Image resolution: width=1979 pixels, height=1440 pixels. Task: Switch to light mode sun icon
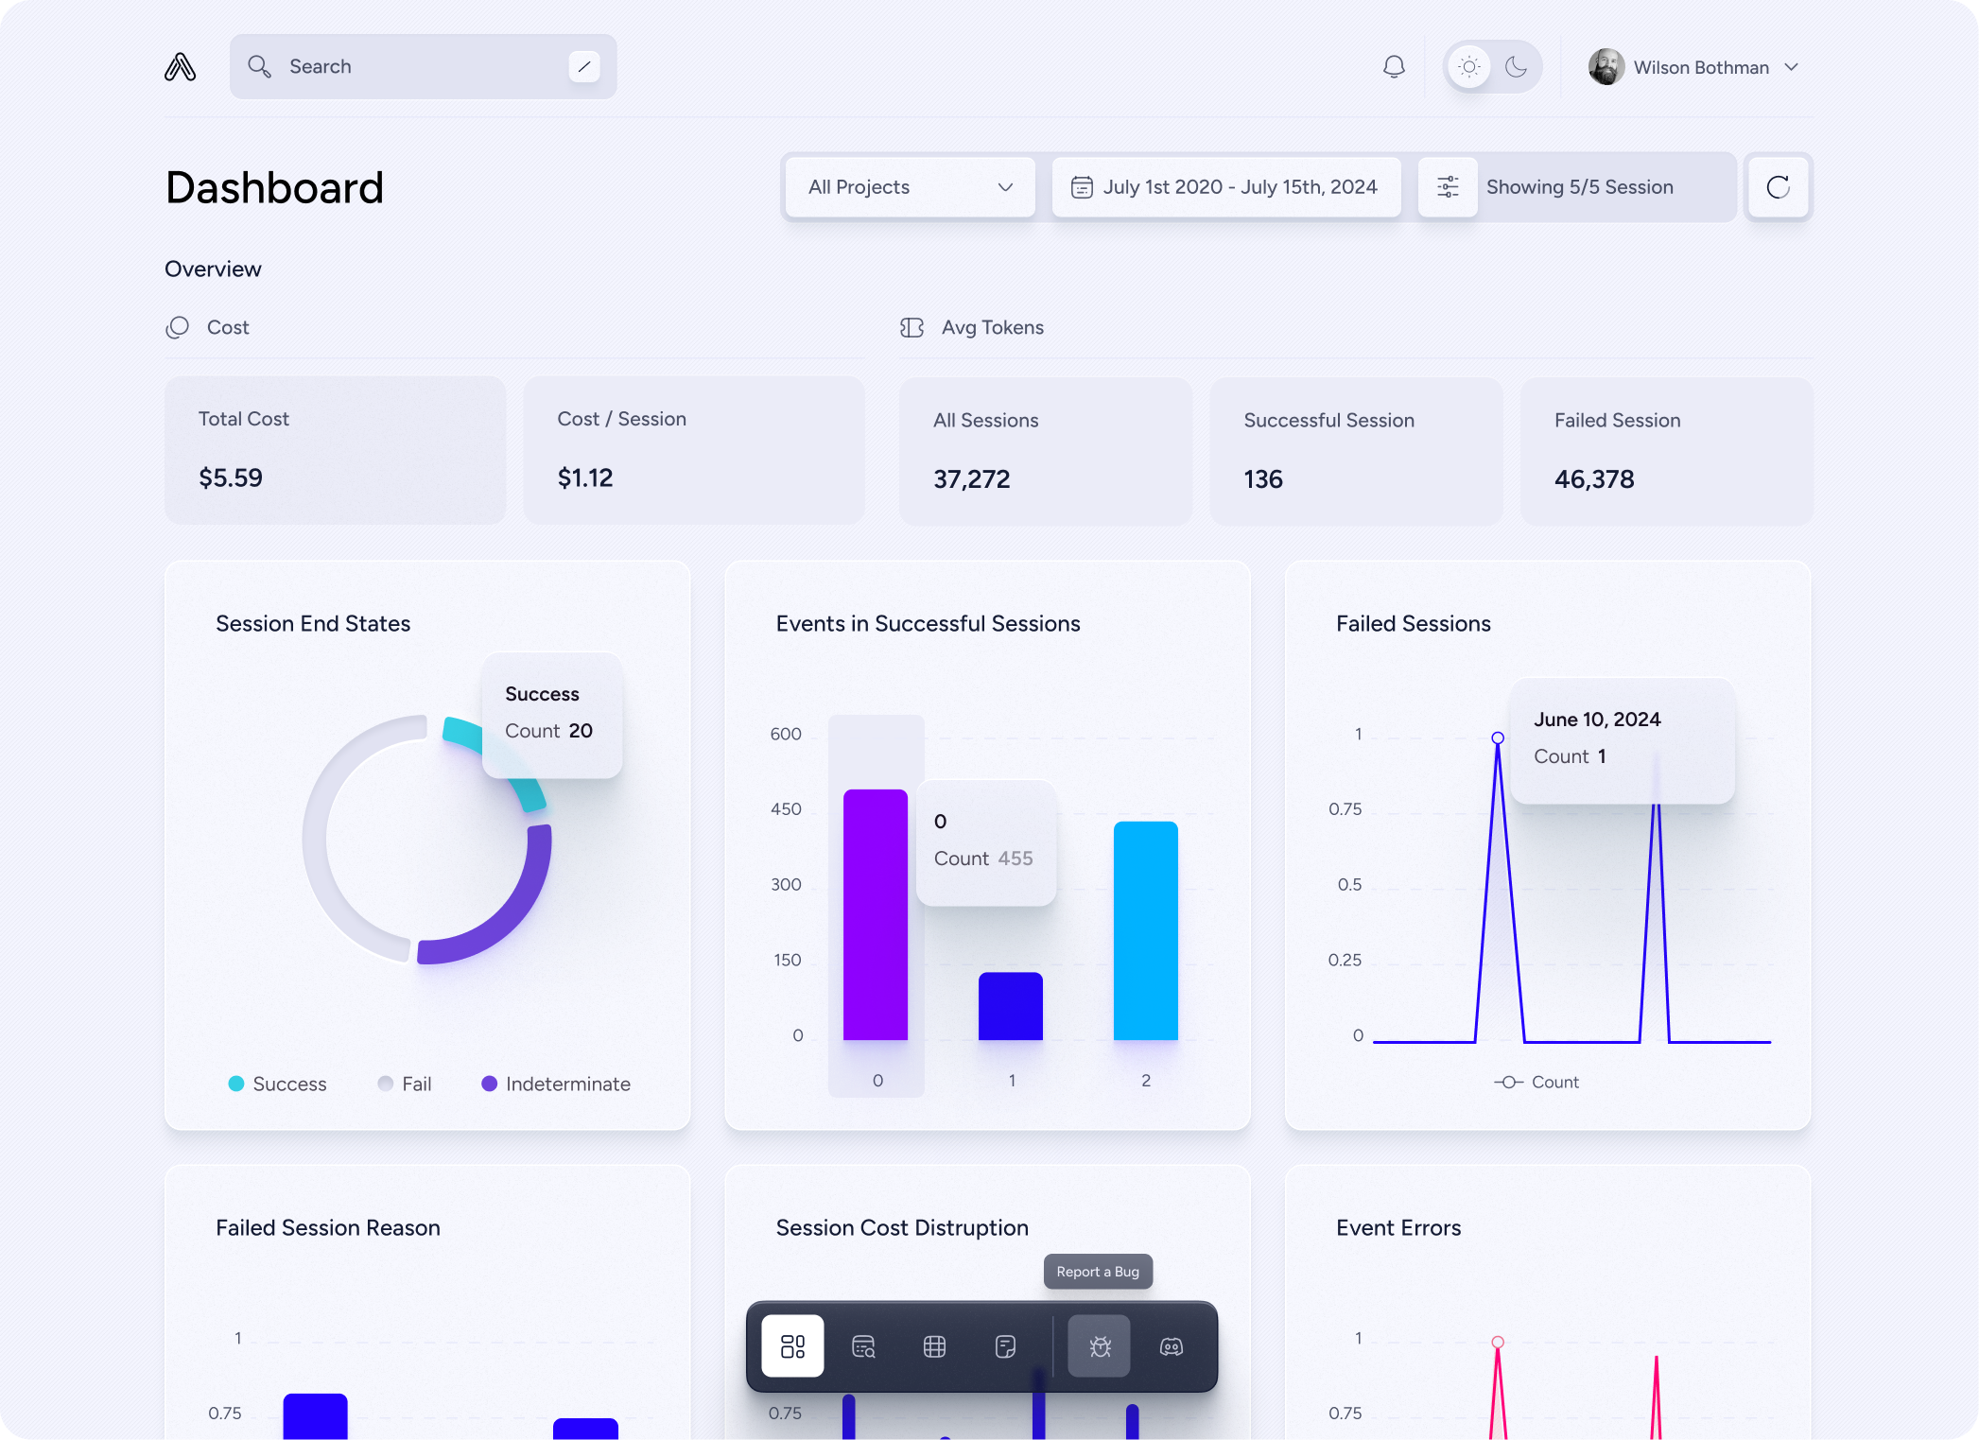coord(1469,66)
